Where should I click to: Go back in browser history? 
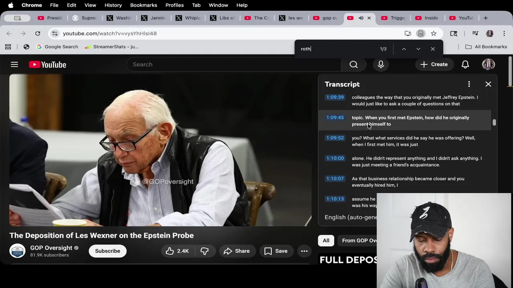click(9, 34)
